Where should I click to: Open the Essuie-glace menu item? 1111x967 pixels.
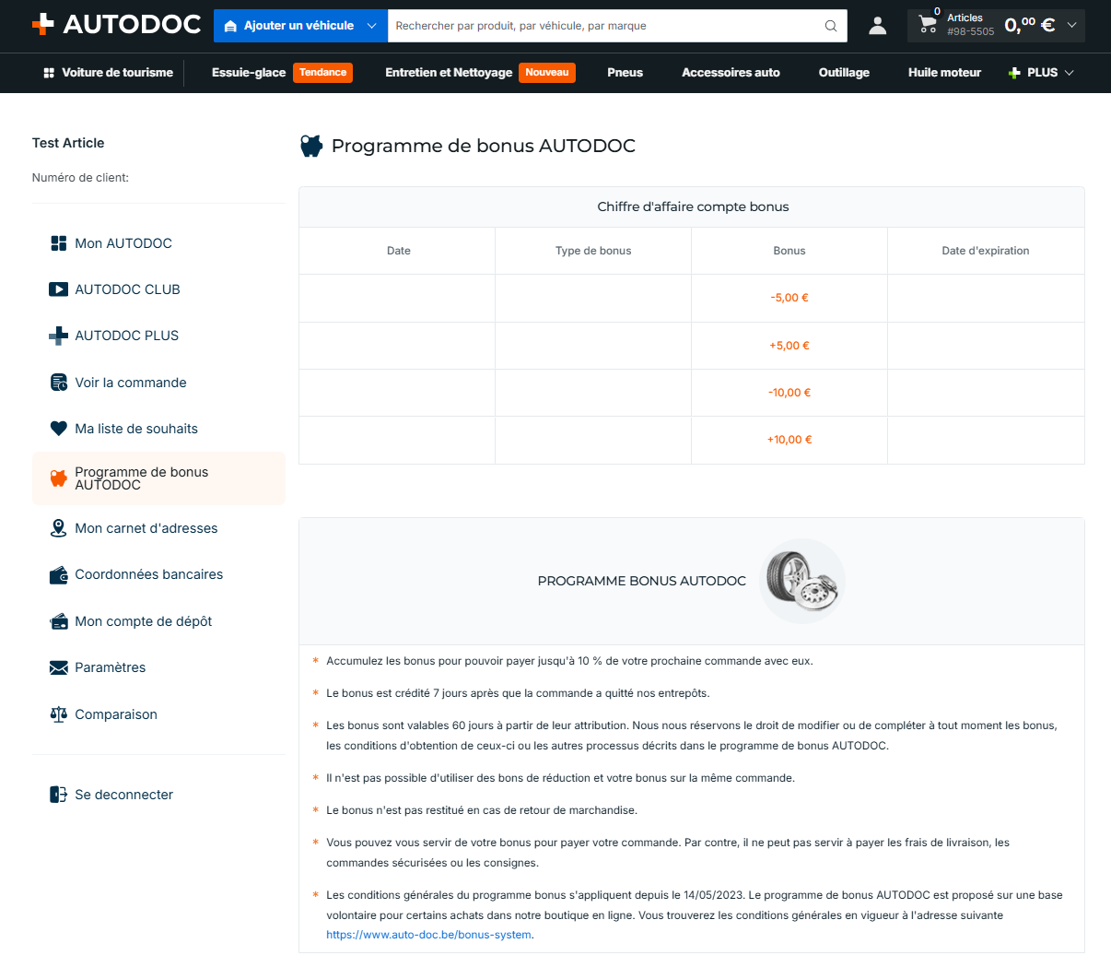249,73
